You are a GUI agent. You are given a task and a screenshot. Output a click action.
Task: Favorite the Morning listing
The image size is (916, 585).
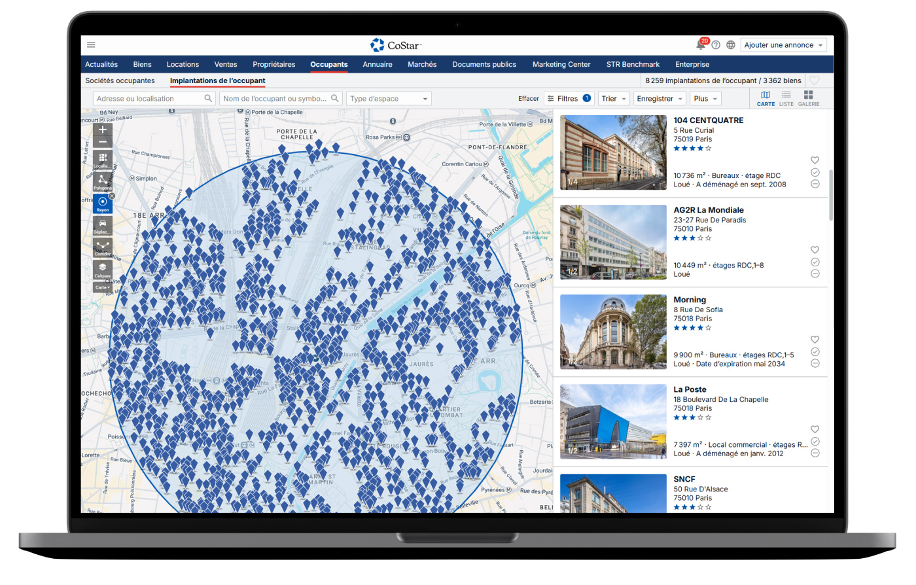click(x=815, y=340)
